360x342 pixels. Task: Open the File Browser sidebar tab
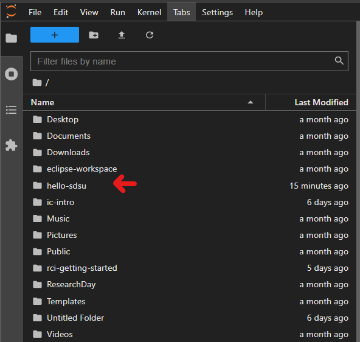point(11,38)
